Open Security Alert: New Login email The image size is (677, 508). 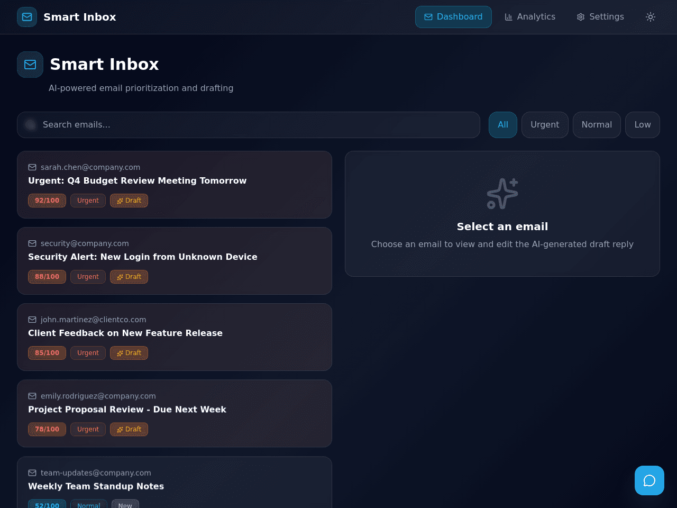click(x=175, y=261)
